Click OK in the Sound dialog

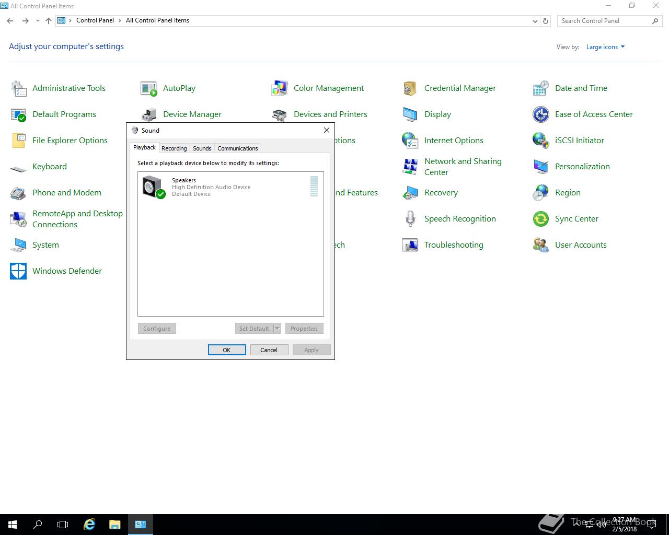tap(227, 350)
